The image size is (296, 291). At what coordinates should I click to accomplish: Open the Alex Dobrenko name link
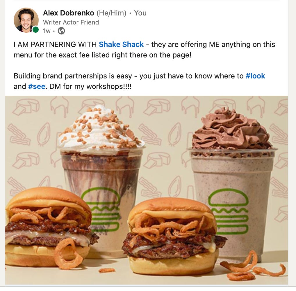pyautogui.click(x=69, y=13)
